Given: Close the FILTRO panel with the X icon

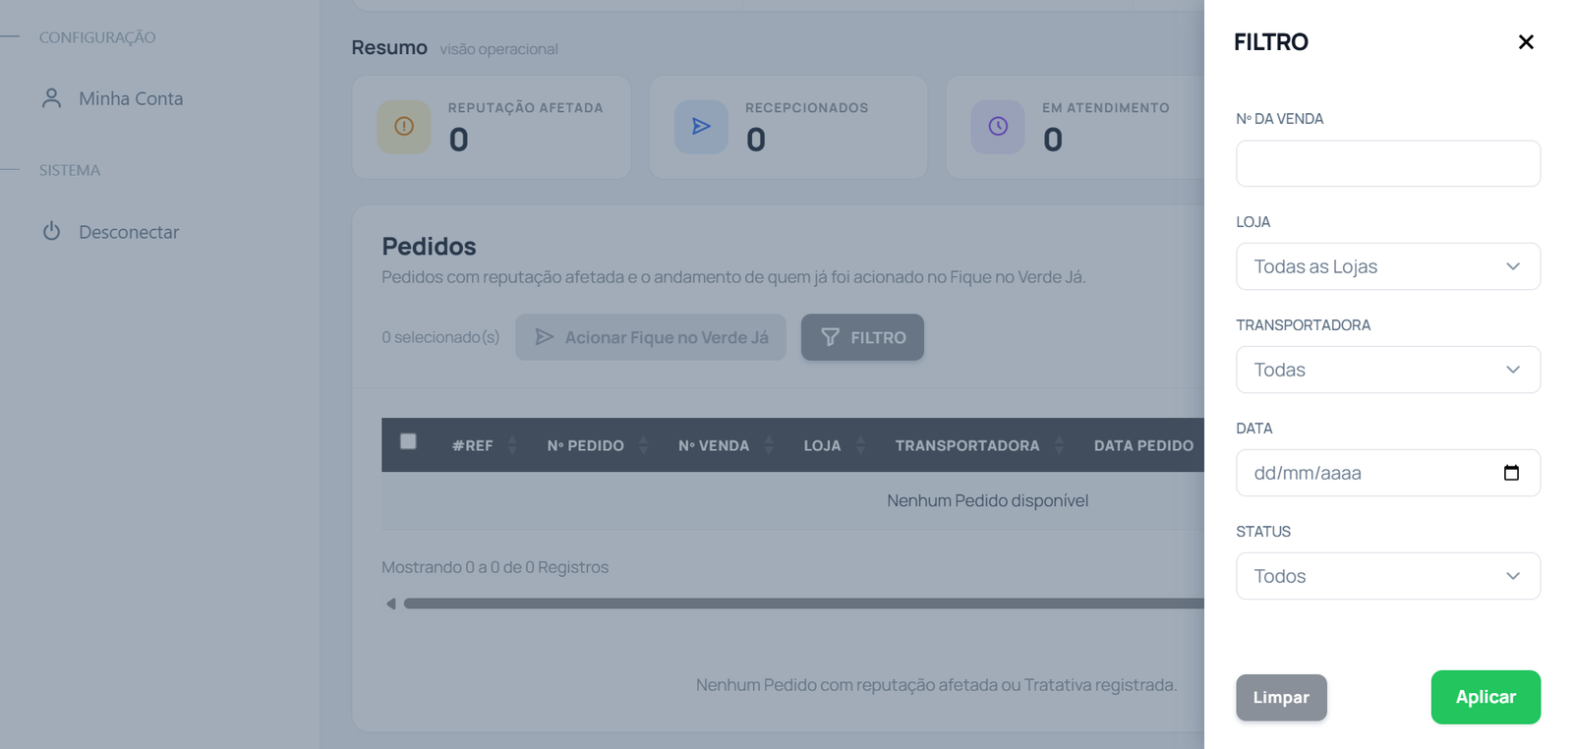Looking at the screenshot, I should [1526, 41].
